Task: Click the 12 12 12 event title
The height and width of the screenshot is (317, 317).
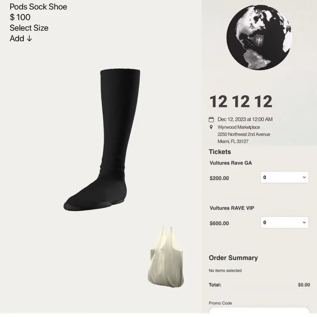Action: 241,101
